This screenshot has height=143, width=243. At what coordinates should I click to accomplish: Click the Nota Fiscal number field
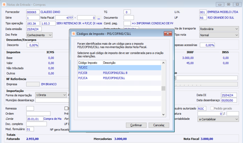click(64, 18)
